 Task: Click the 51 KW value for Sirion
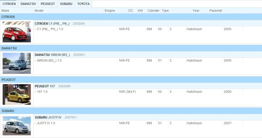(160, 61)
